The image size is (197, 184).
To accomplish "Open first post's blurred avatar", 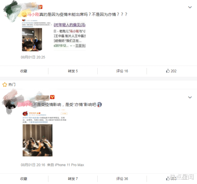I will pos(10,12).
